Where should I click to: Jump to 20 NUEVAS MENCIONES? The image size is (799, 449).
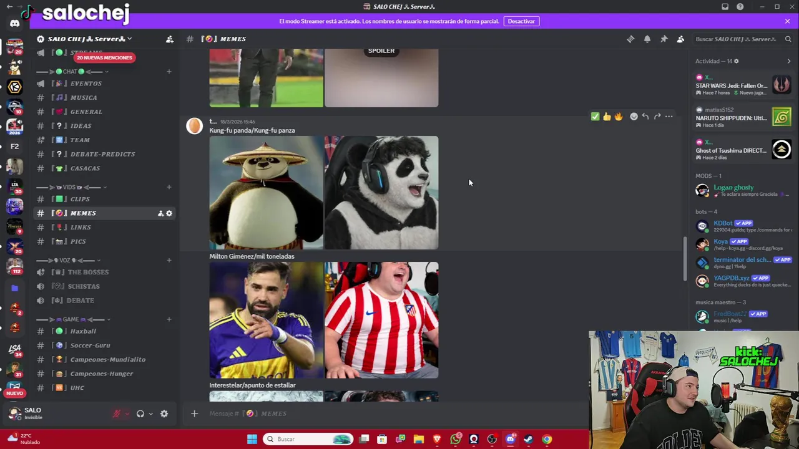point(104,57)
